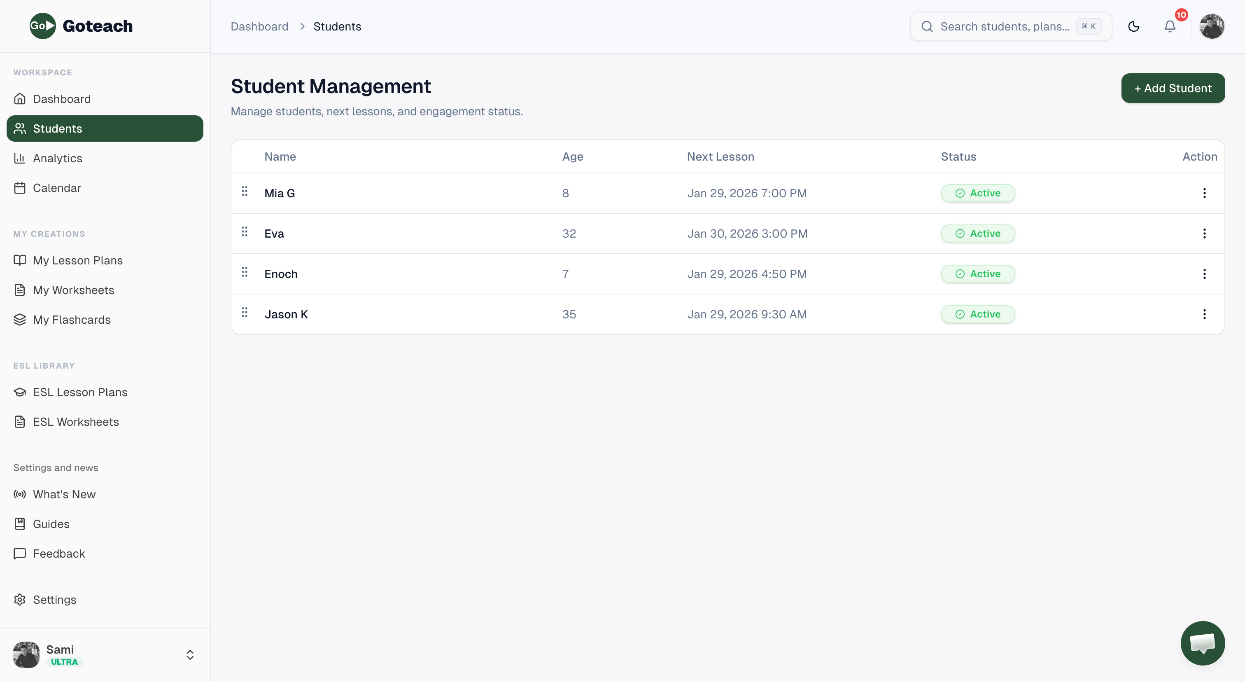The image size is (1245, 682).
Task: Open action menu for Mia G
Action: click(1204, 193)
